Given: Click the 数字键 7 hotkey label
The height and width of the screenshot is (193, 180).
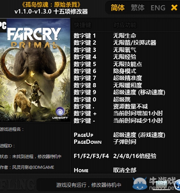Looking at the screenshot, I should click(x=85, y=78).
